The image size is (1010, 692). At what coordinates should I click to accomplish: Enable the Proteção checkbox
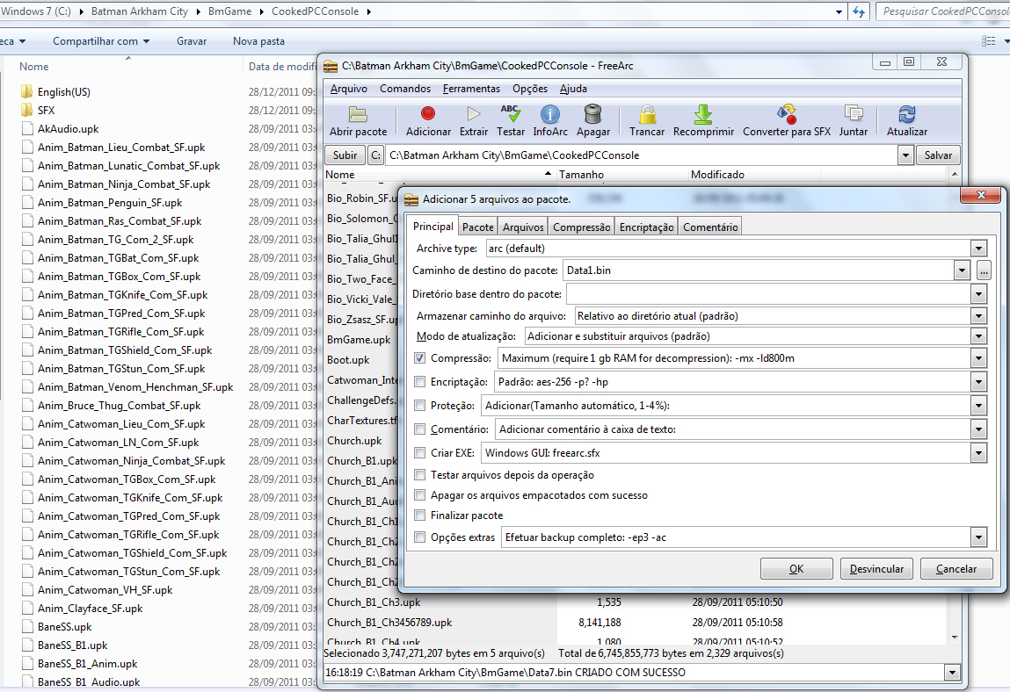[x=420, y=406]
